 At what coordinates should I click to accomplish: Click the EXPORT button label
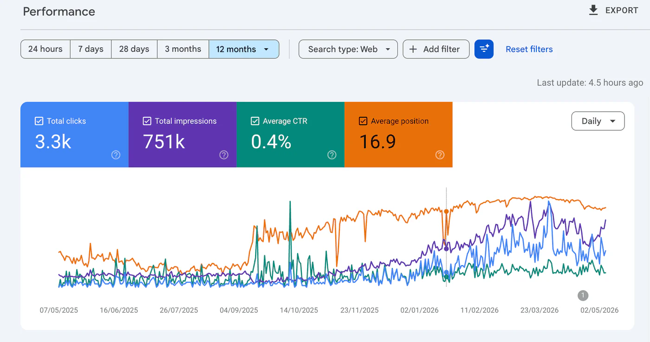pyautogui.click(x=622, y=10)
